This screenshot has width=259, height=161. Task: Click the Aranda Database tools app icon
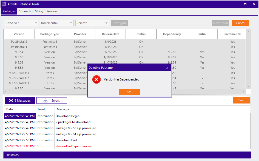point(4,4)
